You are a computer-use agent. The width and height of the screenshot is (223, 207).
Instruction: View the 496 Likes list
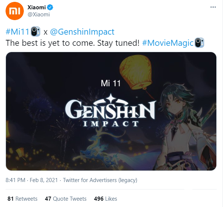click(x=106, y=198)
